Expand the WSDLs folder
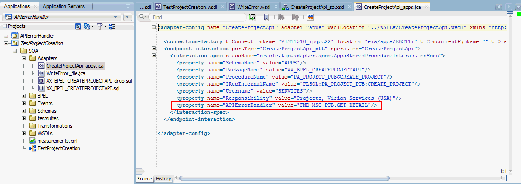This screenshot has height=184, width=521. click(x=23, y=134)
